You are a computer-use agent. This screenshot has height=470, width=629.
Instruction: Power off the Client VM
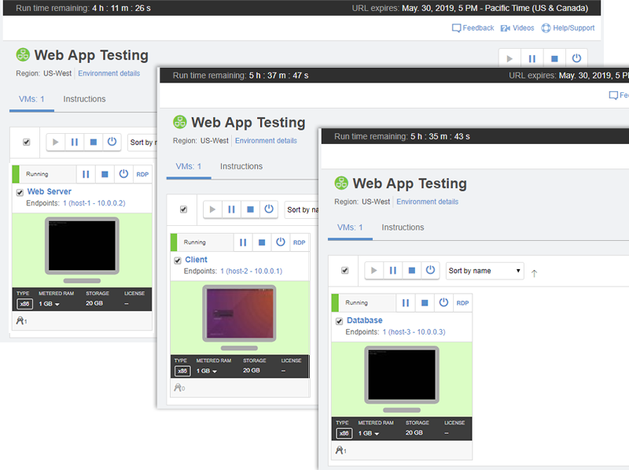(x=281, y=242)
